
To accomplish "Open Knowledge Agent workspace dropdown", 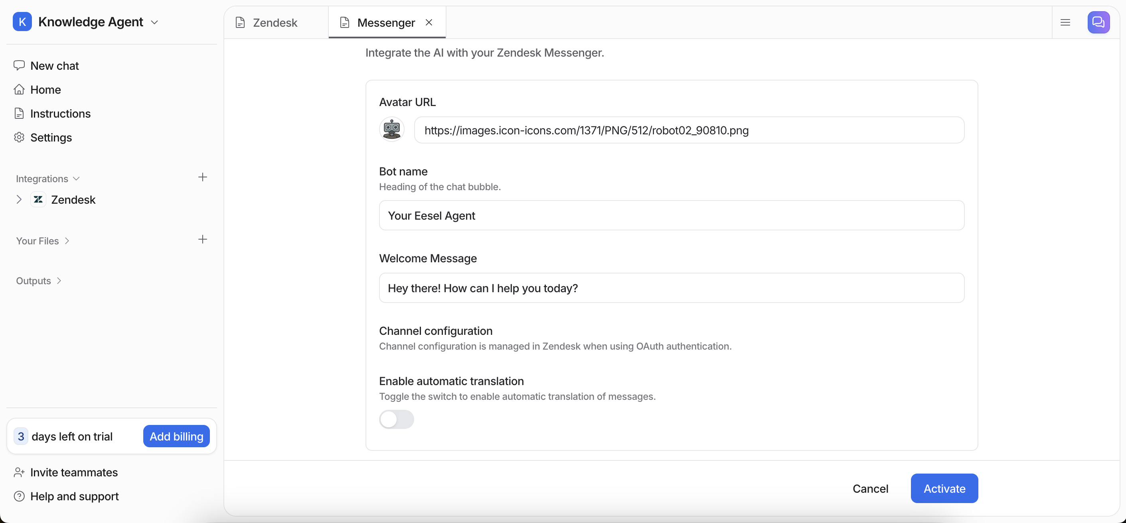I will tap(154, 22).
